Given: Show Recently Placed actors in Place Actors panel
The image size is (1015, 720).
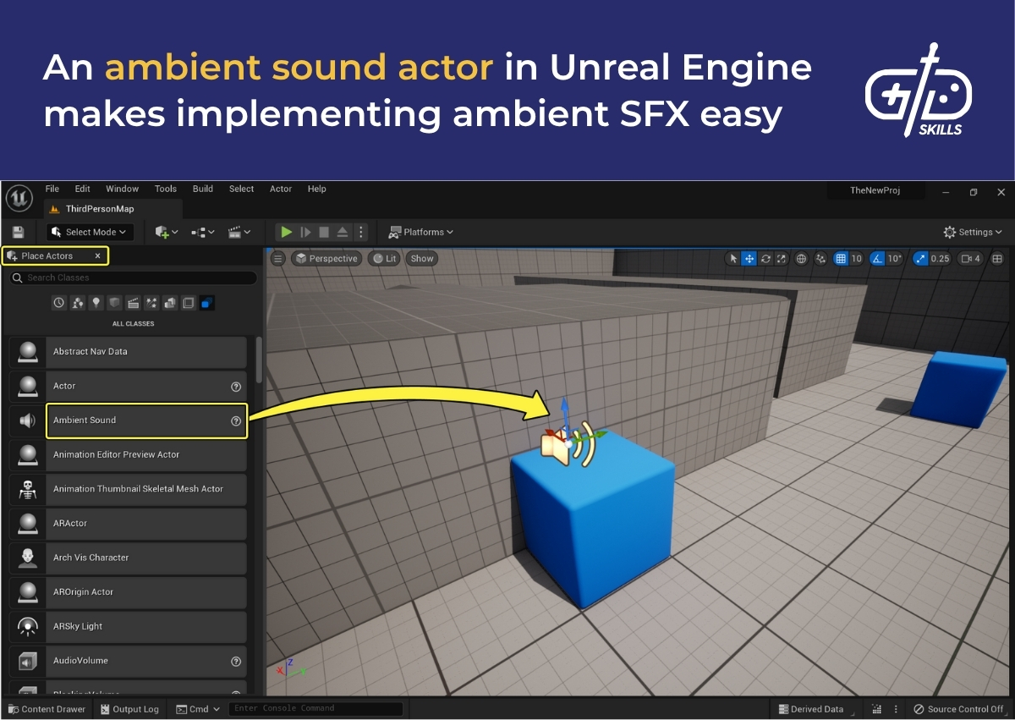Looking at the screenshot, I should [x=58, y=302].
